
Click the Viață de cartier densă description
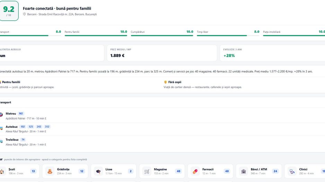(x=203, y=87)
